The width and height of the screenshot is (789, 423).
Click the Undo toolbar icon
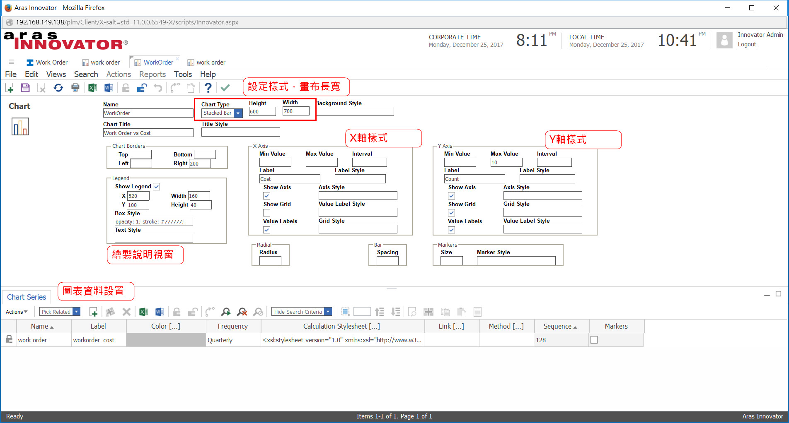point(158,88)
